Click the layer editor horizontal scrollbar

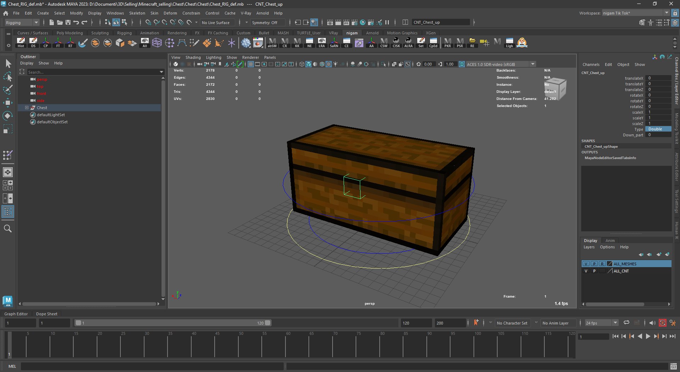point(614,304)
